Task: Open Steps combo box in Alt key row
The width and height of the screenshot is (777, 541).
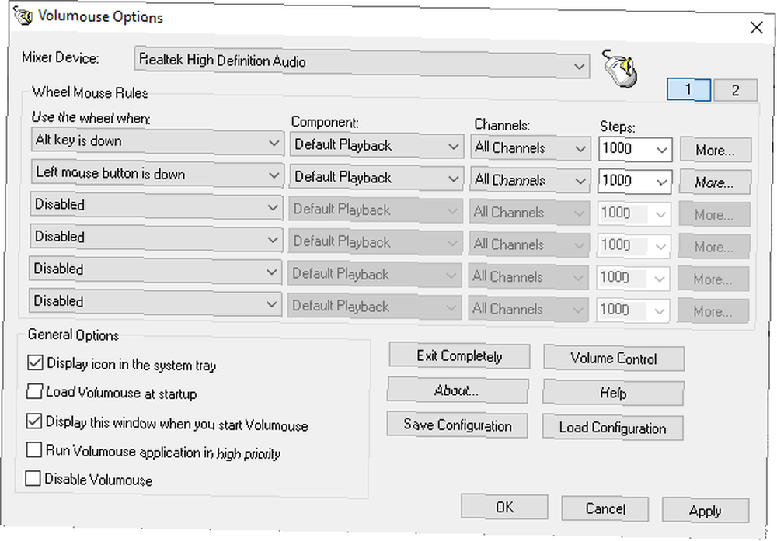Action: [x=635, y=150]
